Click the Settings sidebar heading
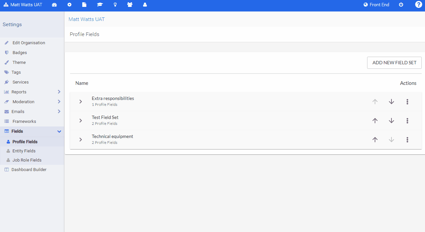Viewport: 425px width, 232px height. pos(12,25)
